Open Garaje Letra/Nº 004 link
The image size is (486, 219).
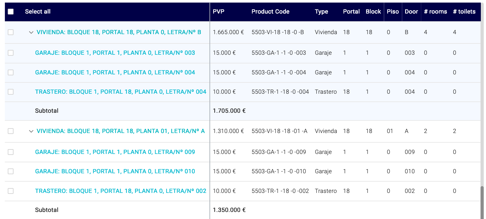(115, 72)
